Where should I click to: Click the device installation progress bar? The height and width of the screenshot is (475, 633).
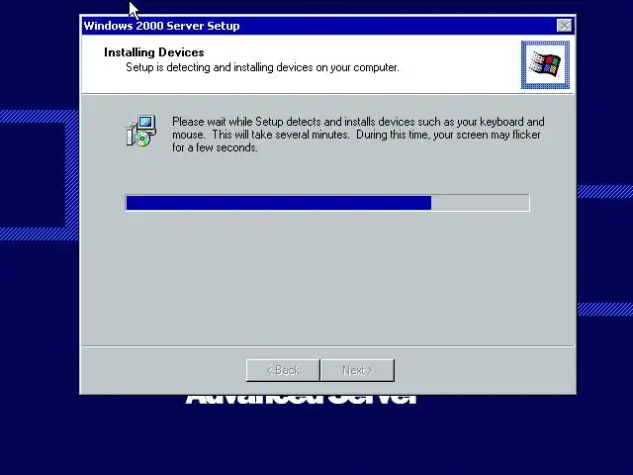coord(327,203)
